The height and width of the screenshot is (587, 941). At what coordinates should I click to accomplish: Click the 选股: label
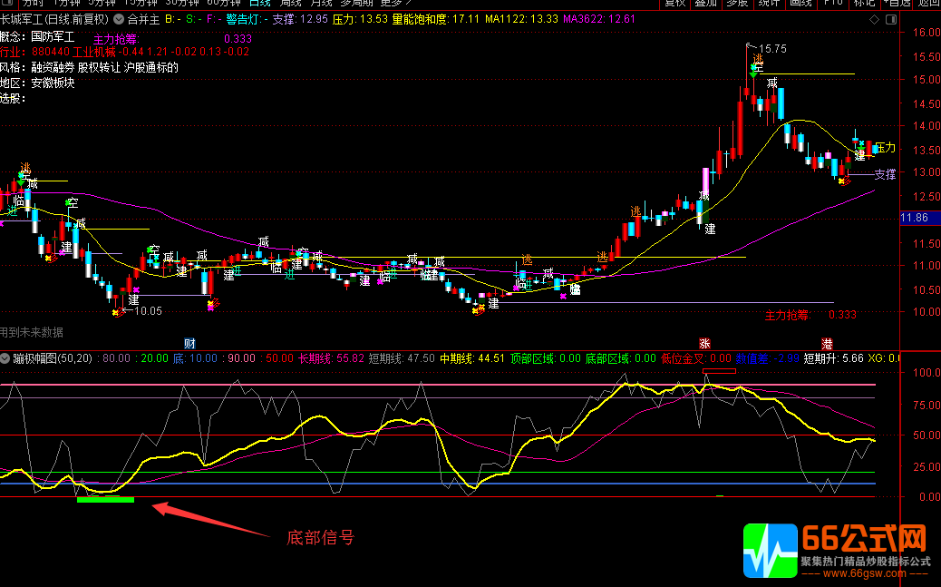[x=13, y=99]
